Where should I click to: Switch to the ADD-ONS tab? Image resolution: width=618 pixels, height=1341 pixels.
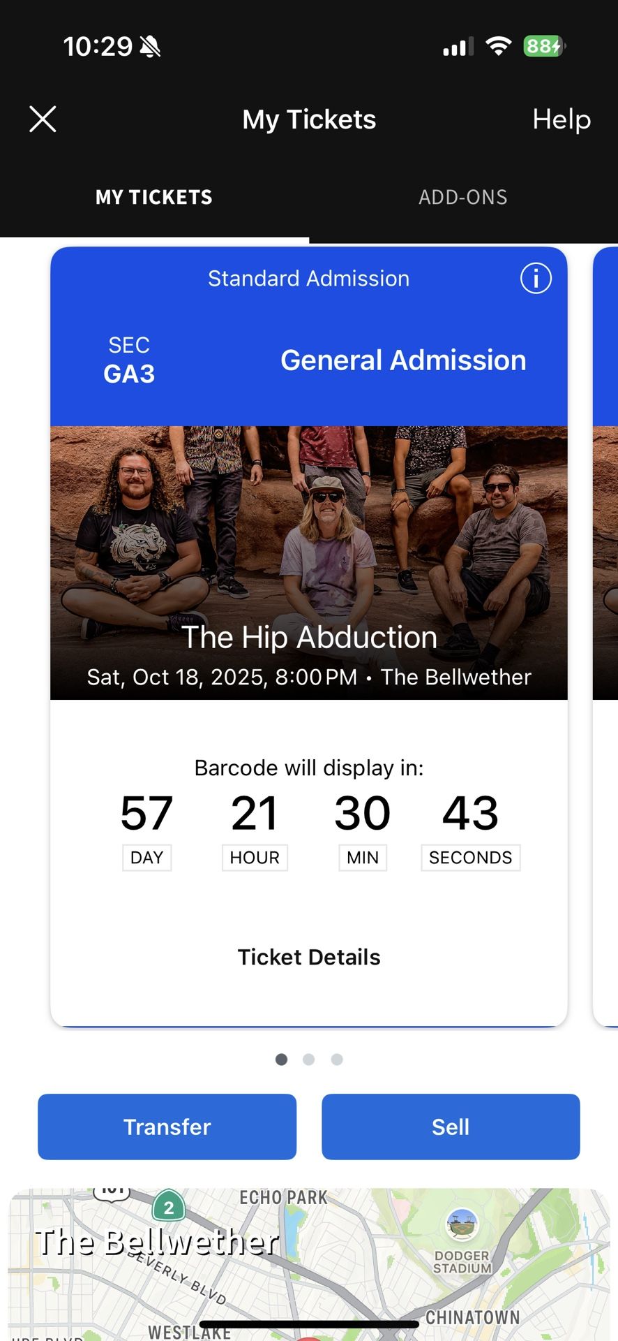(462, 198)
